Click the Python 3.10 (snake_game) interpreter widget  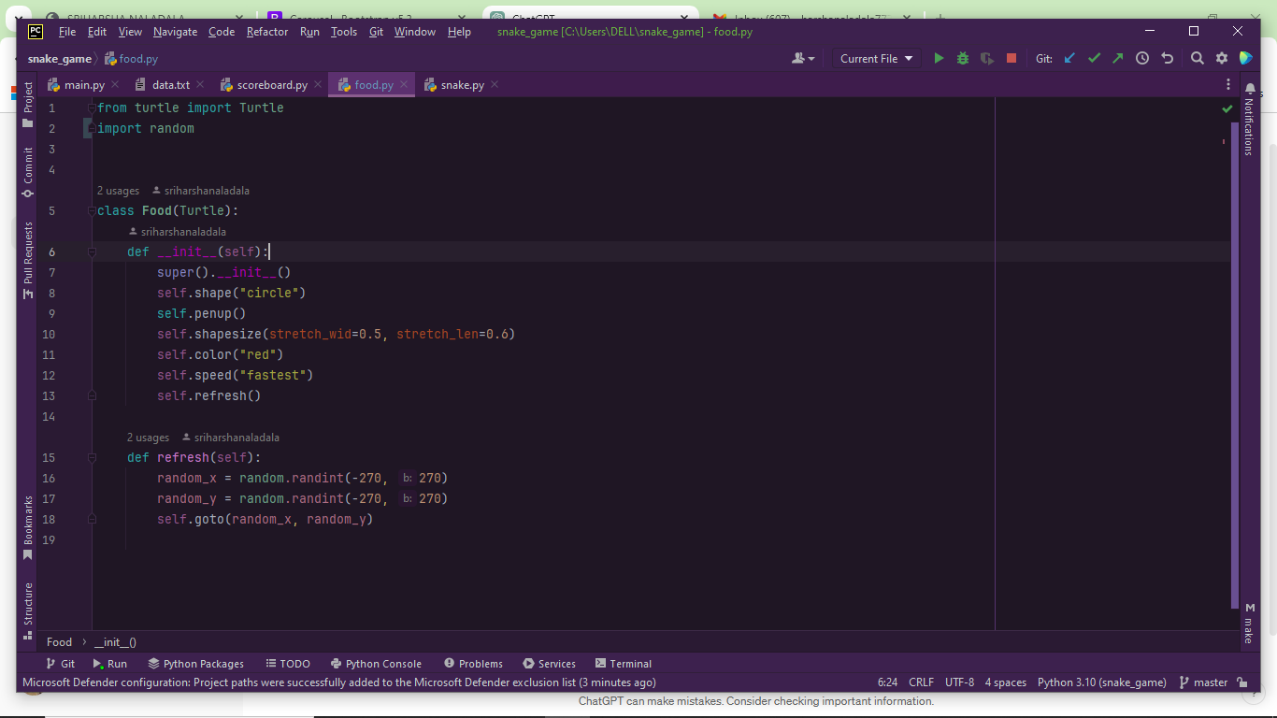point(1102,682)
